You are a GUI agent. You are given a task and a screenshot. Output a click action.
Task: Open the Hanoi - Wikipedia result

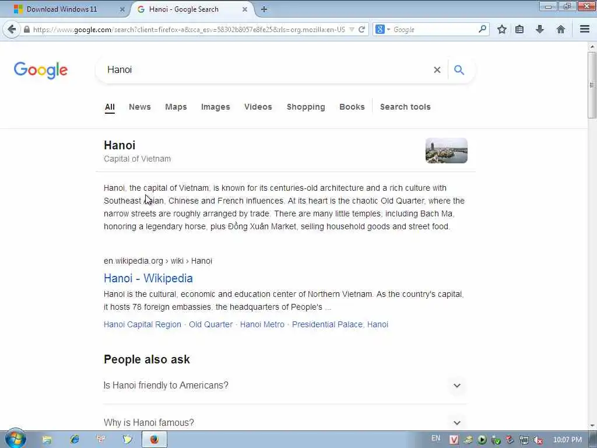point(148,278)
